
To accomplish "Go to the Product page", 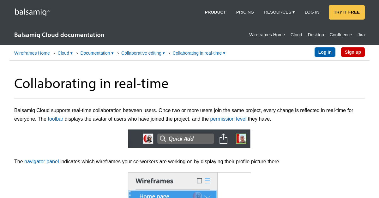I will point(215,12).
